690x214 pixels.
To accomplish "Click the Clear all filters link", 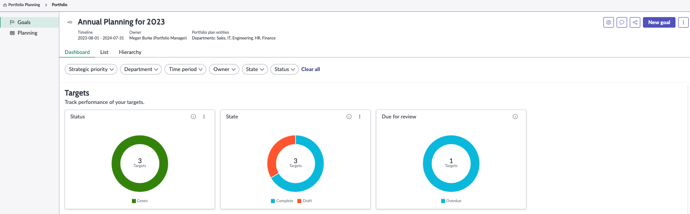I will click(x=310, y=69).
